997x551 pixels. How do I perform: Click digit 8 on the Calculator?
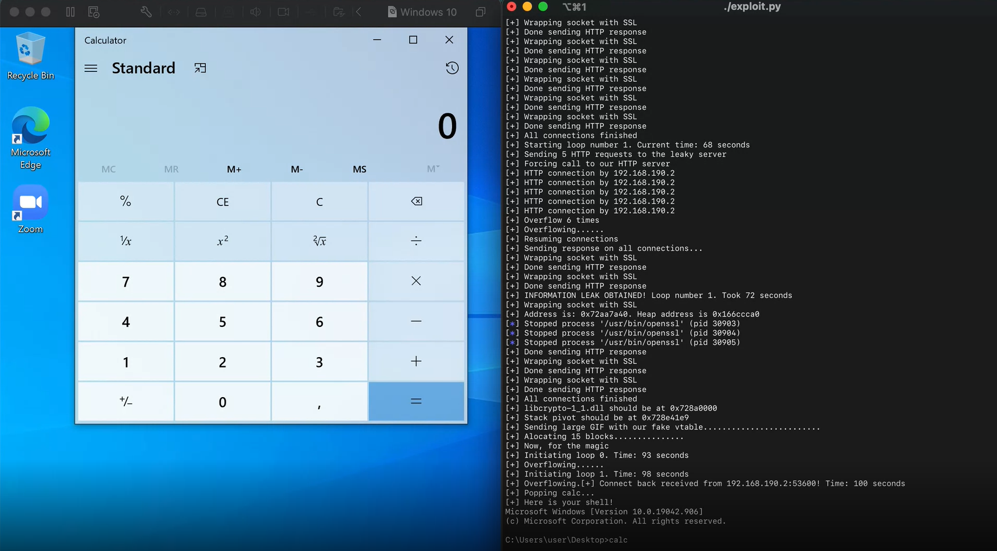223,281
